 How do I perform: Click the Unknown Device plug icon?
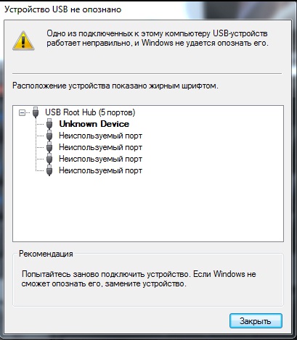49,124
